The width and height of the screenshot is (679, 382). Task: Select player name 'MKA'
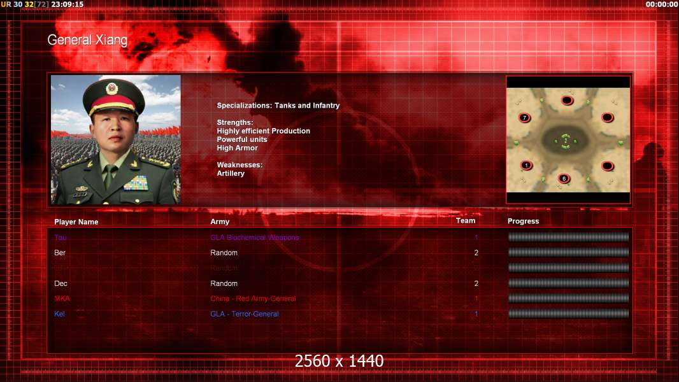coord(62,299)
